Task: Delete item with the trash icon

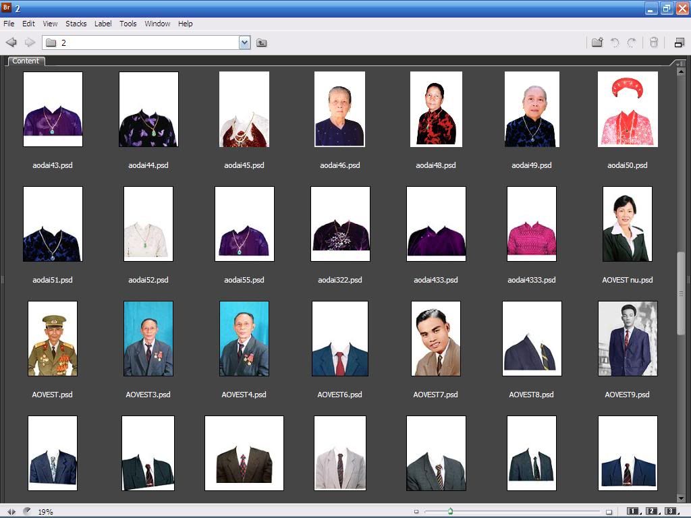Action: click(653, 42)
